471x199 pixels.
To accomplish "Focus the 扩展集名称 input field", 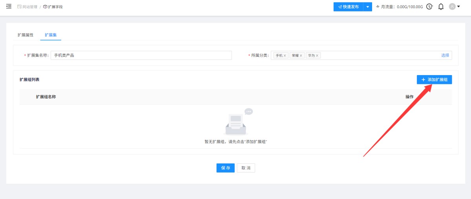I will 141,56.
